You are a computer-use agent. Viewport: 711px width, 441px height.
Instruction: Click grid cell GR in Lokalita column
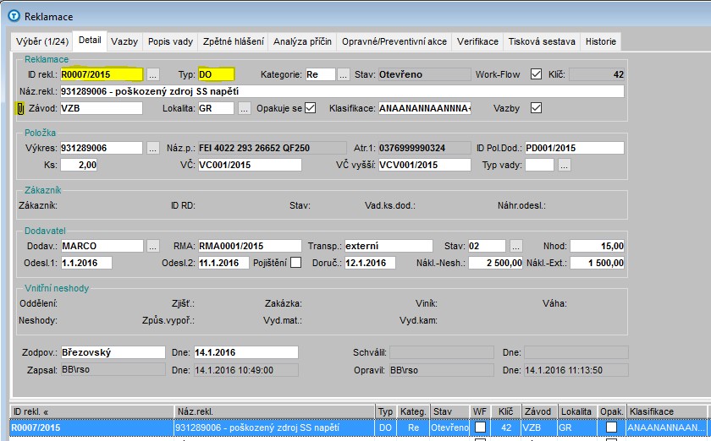577,427
